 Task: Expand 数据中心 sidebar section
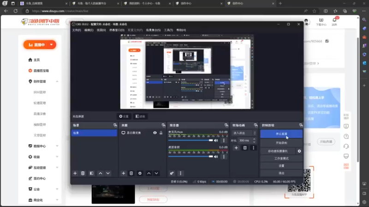57,146
